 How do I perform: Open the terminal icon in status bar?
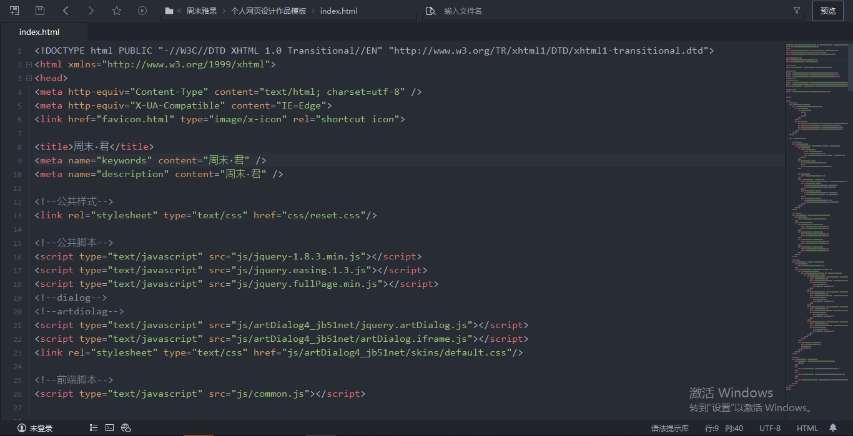tap(109, 428)
